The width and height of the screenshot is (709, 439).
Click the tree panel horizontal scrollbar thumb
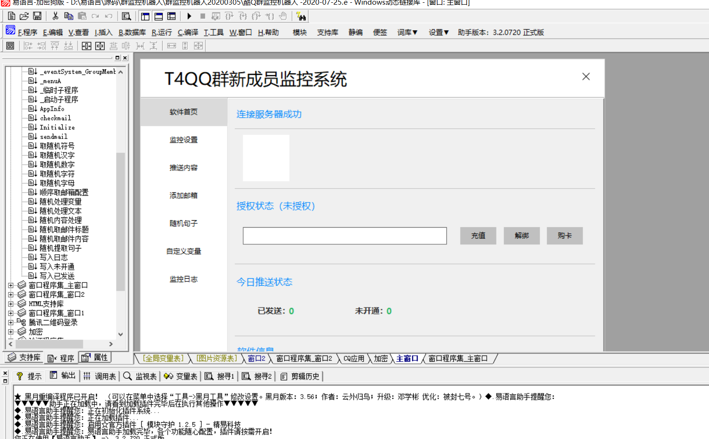(49, 344)
